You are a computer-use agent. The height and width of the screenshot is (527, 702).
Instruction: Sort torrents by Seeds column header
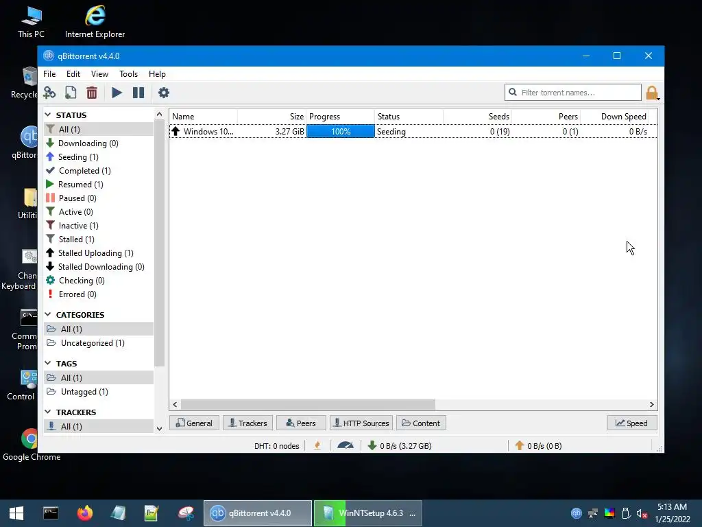(477, 117)
